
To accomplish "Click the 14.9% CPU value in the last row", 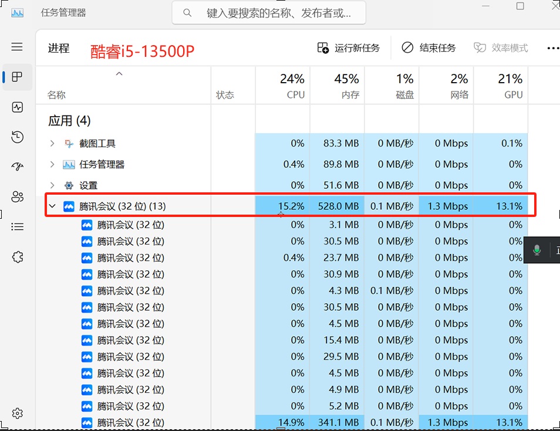I will 291,423.
